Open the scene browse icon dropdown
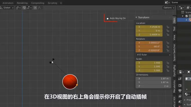The width and height of the screenshot is (191, 107). tap(167, 3)
